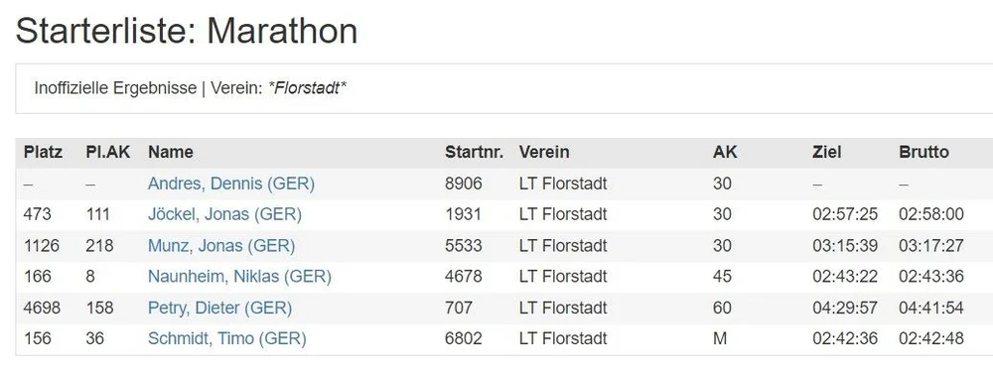Click the AK column header

coord(725,153)
